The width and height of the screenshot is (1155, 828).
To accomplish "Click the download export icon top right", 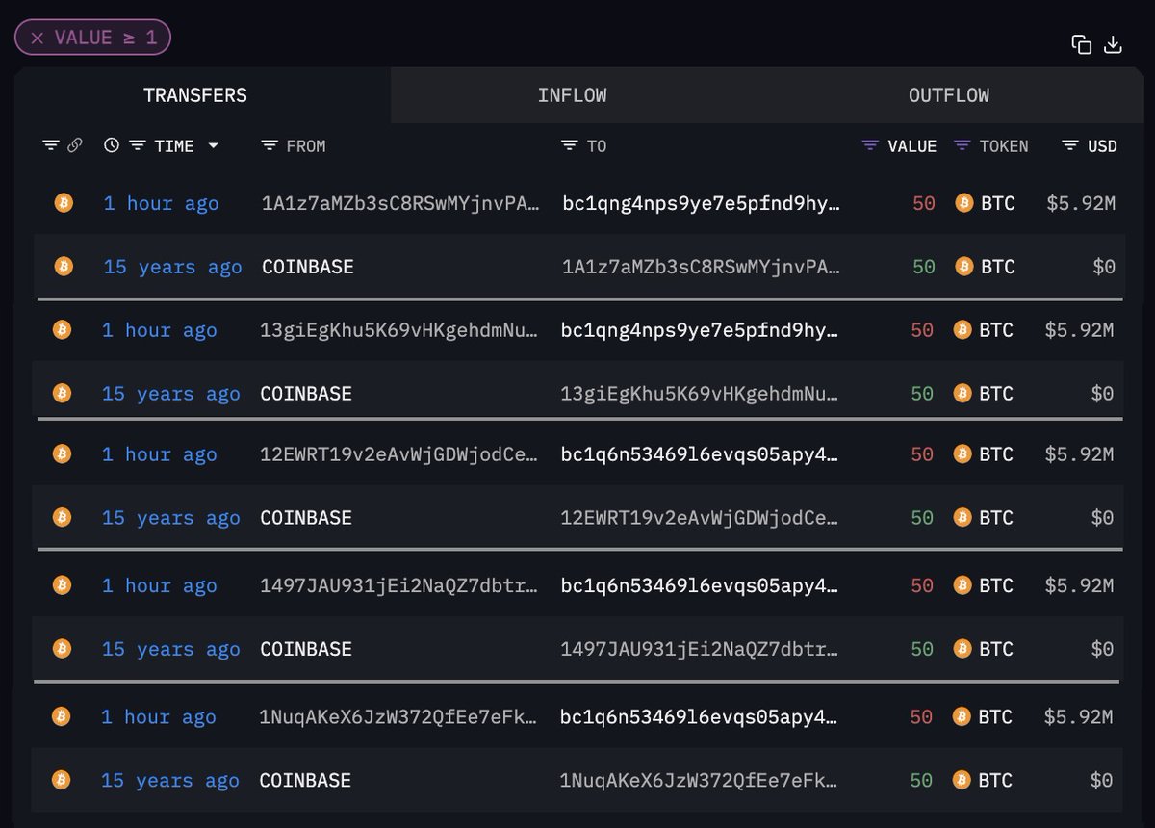I will 1114,44.
